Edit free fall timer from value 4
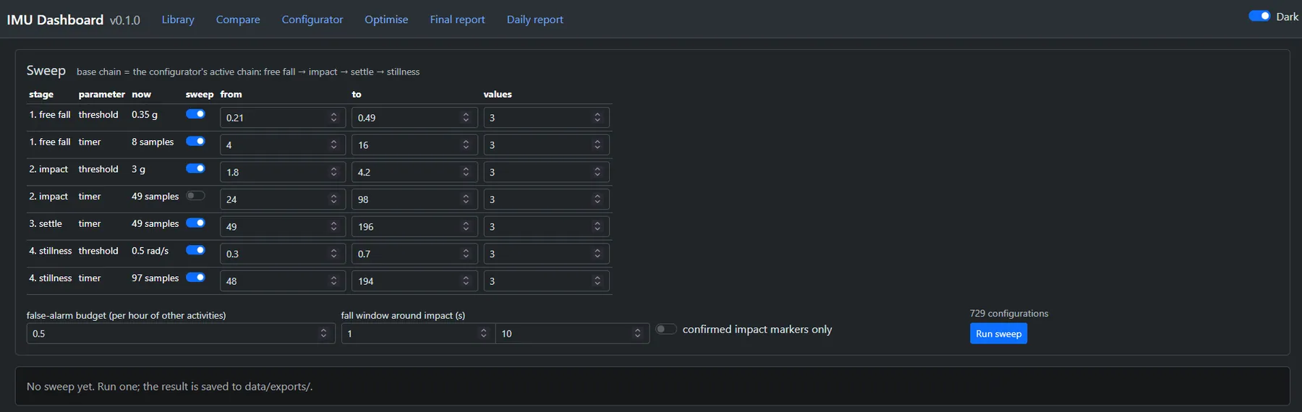1302x412 pixels. [281, 145]
